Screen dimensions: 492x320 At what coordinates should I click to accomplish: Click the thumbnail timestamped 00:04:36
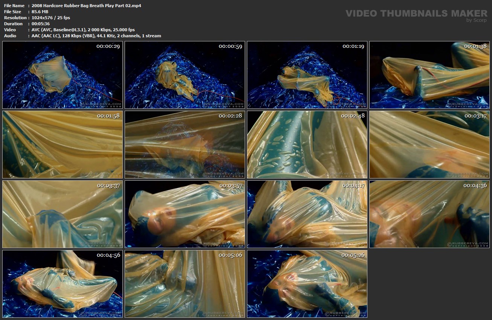tap(430, 214)
